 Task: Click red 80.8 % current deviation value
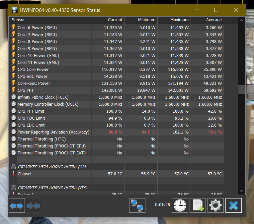click(115, 132)
